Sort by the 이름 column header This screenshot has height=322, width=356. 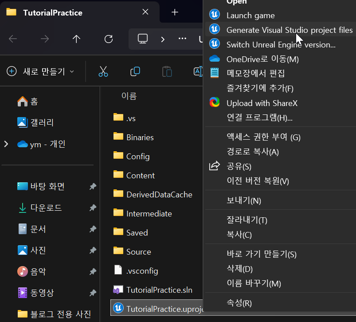pyautogui.click(x=129, y=96)
